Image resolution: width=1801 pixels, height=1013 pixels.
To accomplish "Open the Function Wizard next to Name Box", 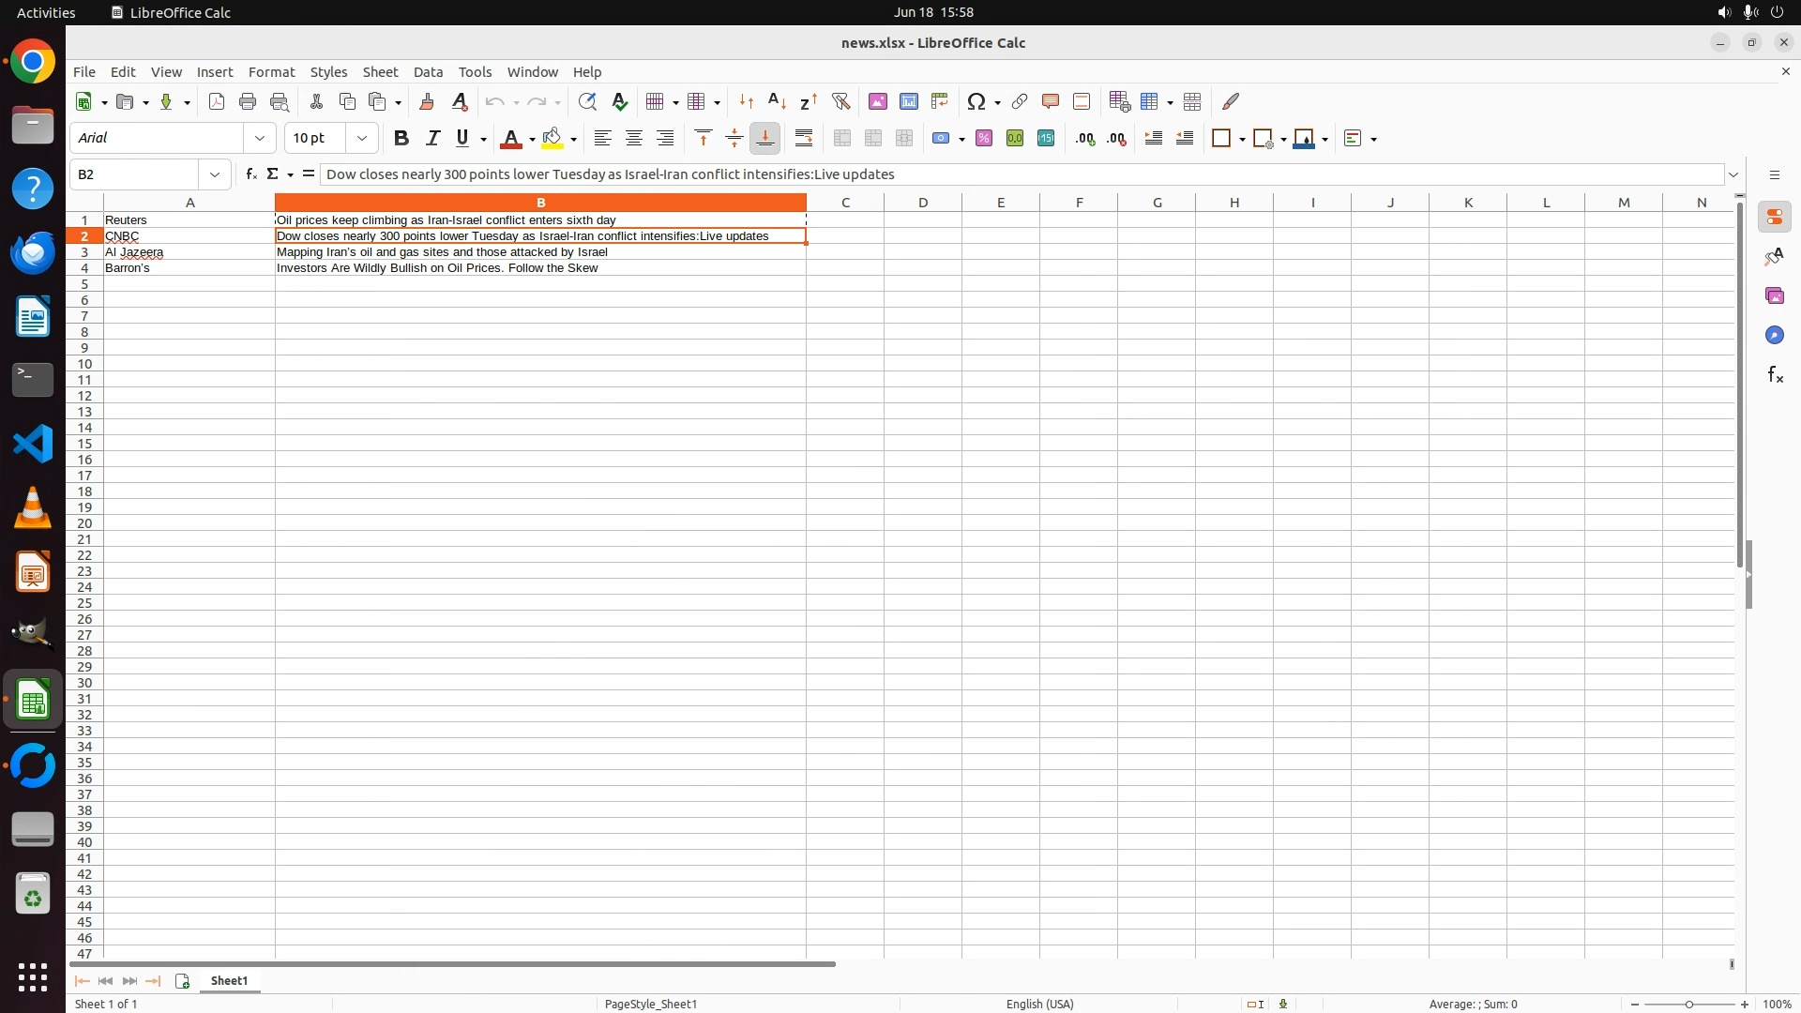I will point(250,174).
